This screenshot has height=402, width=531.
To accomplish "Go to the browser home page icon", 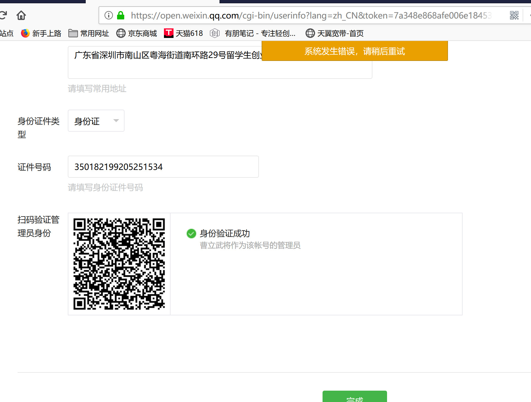I will [x=21, y=15].
